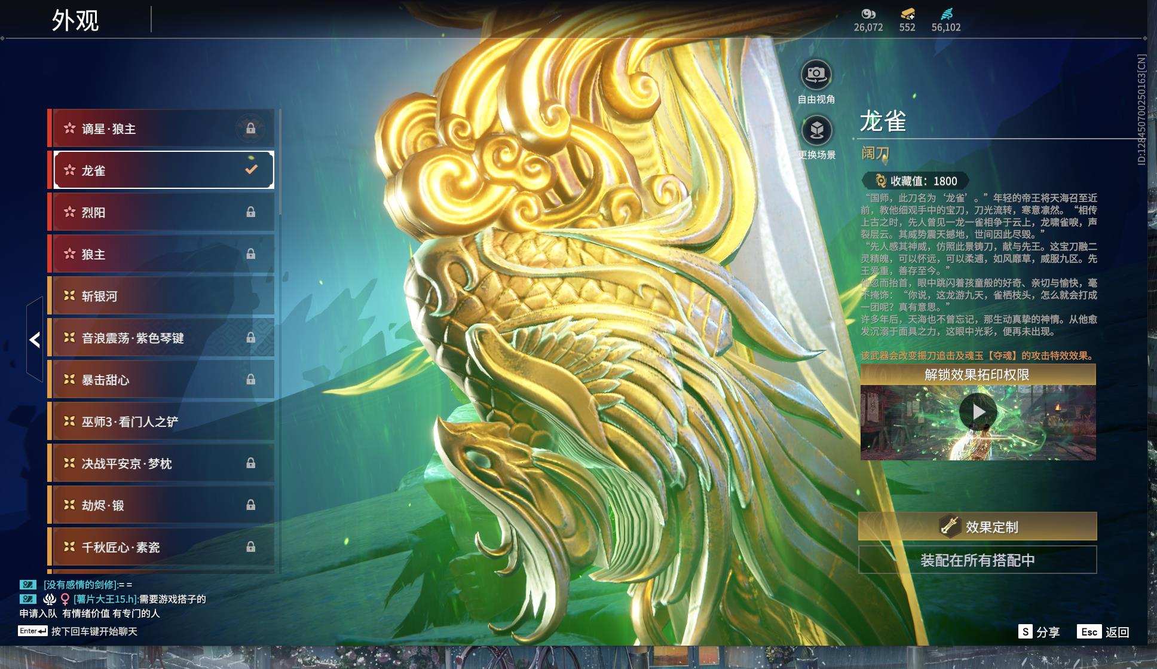Open the free camera view icon
Image resolution: width=1157 pixels, height=669 pixels.
[x=816, y=75]
